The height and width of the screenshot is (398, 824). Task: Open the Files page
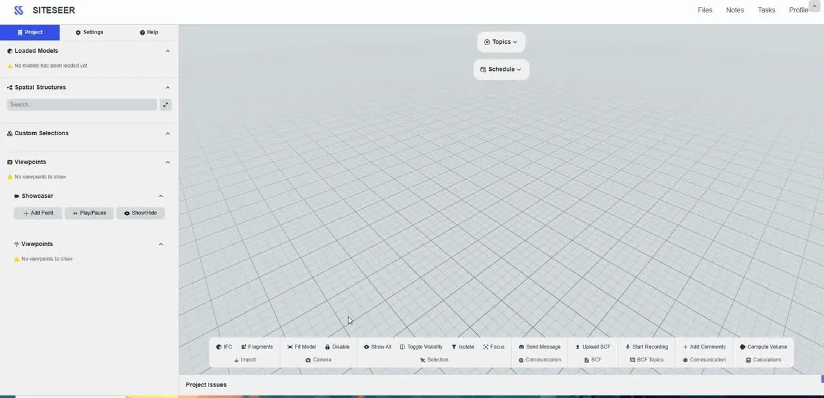pyautogui.click(x=705, y=10)
